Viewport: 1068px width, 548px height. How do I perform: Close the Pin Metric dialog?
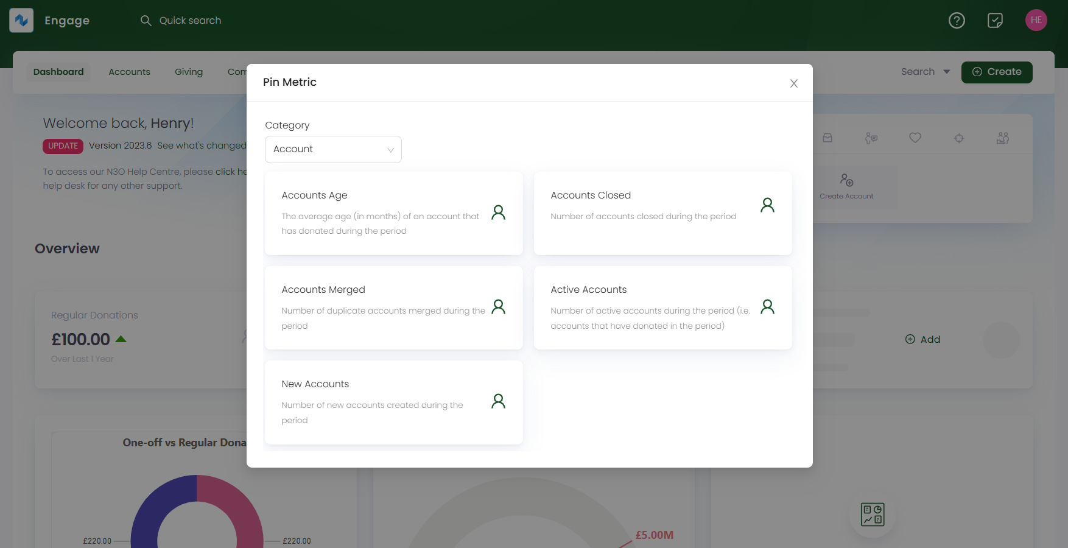(793, 83)
